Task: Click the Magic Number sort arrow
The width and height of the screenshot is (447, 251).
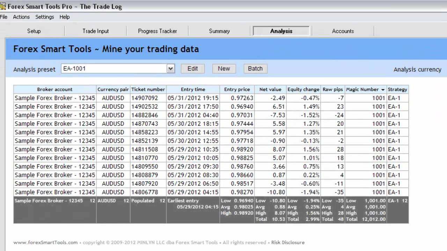Action: coord(383,90)
